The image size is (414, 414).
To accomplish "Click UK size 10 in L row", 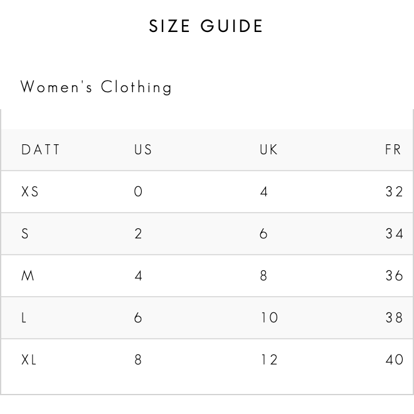I will 269,317.
